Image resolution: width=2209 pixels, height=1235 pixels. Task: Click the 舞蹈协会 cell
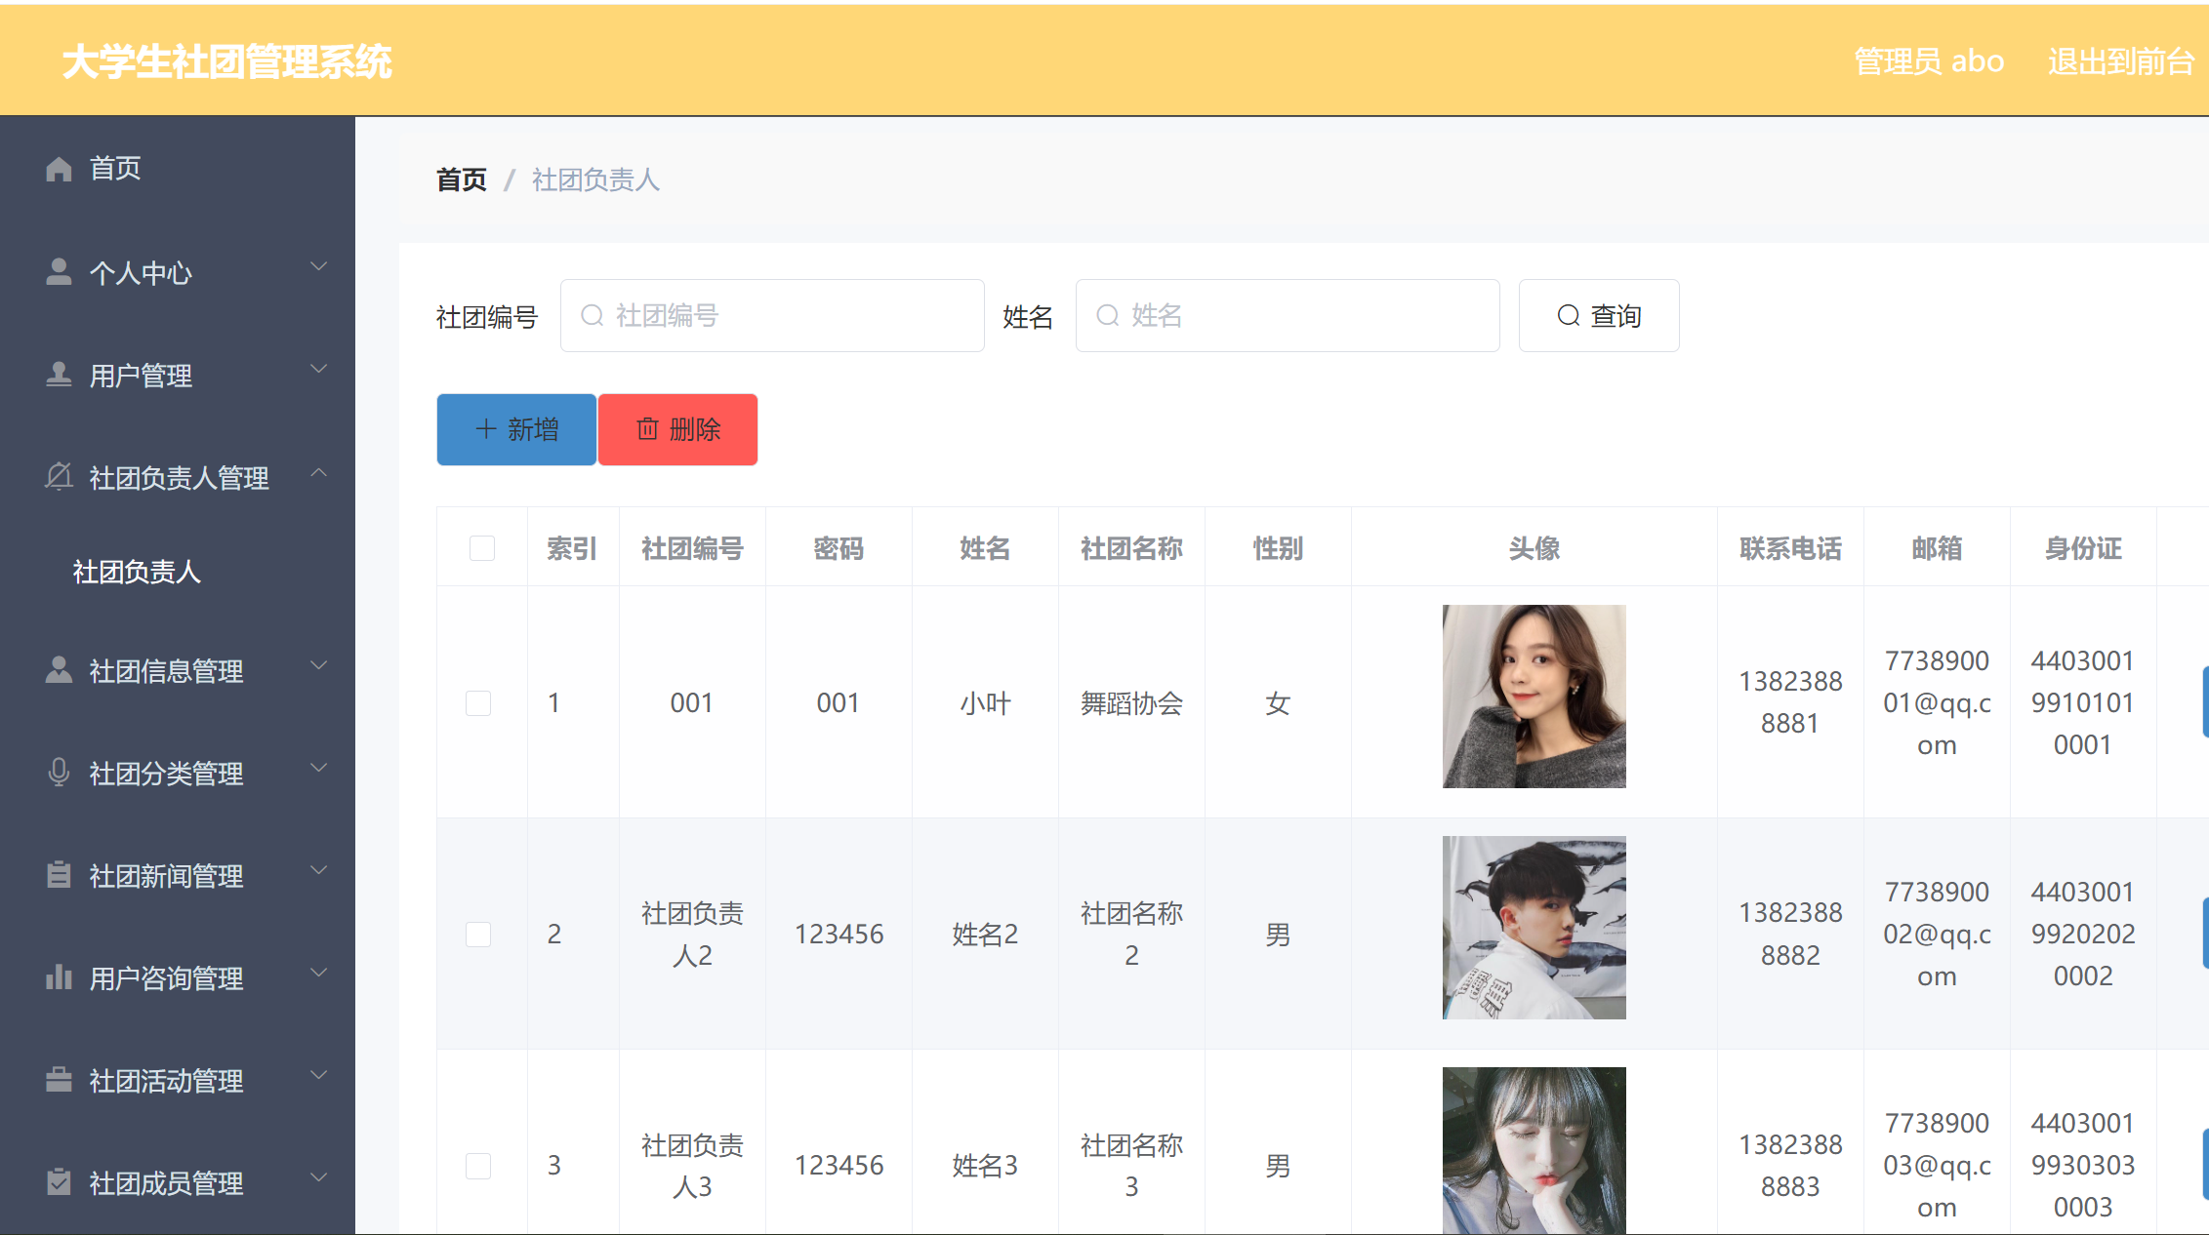tap(1131, 703)
